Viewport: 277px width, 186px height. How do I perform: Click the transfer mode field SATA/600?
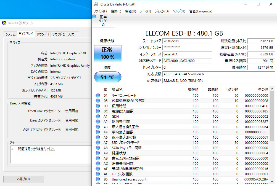(187, 61)
